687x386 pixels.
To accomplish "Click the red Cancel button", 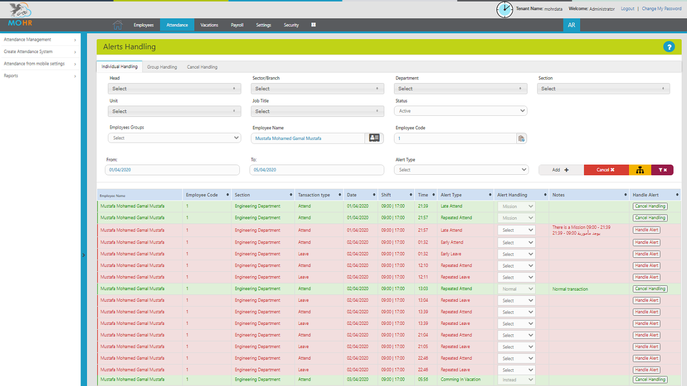I will 606,170.
